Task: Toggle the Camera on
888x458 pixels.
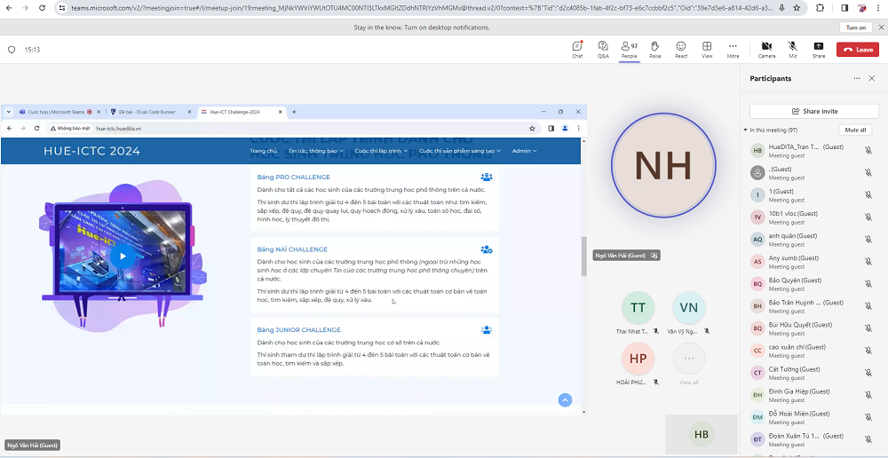Action: pyautogui.click(x=766, y=49)
